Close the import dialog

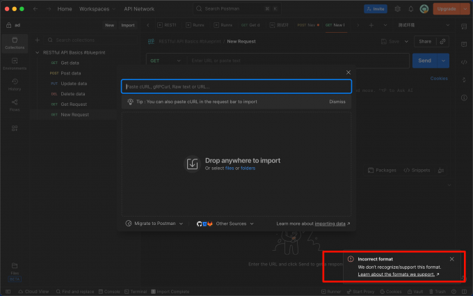pyautogui.click(x=348, y=72)
